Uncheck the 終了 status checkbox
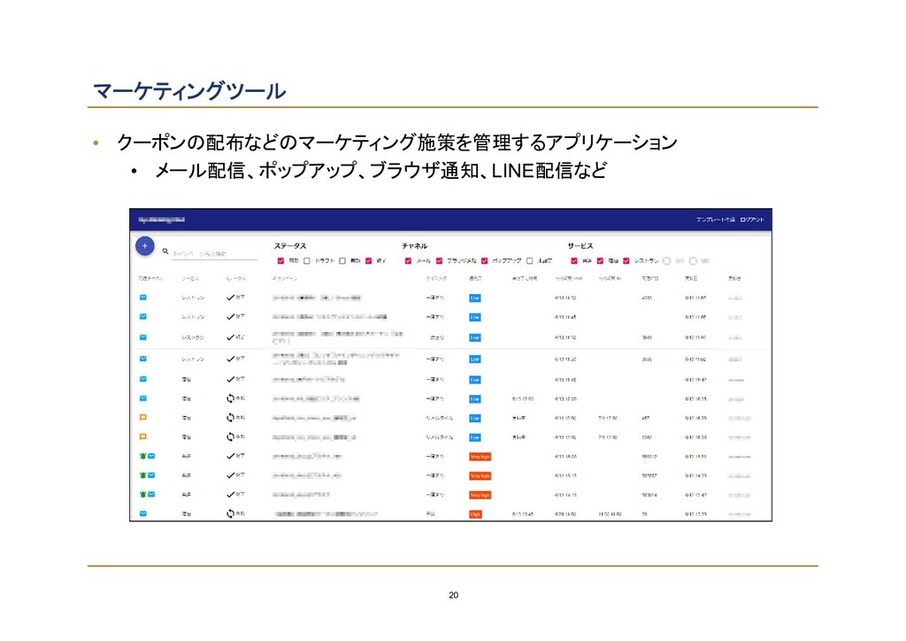 [x=369, y=261]
